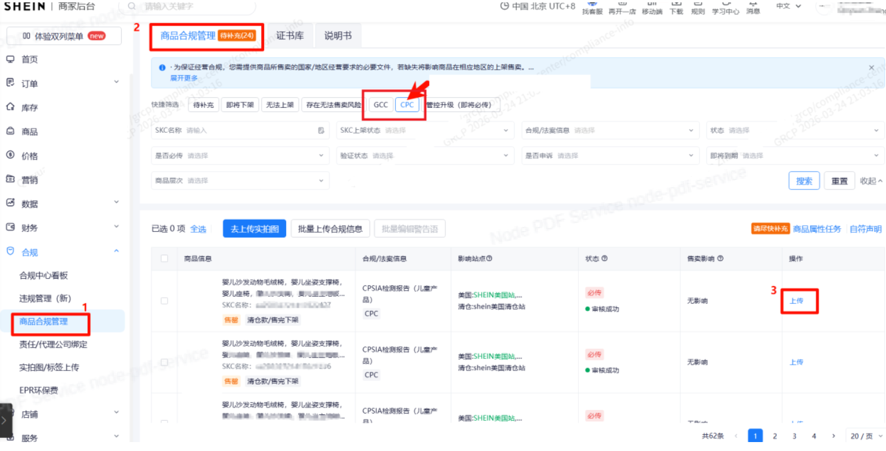Click the 再开一店 icon in top bar
The width and height of the screenshot is (886, 451).
coord(622,8)
